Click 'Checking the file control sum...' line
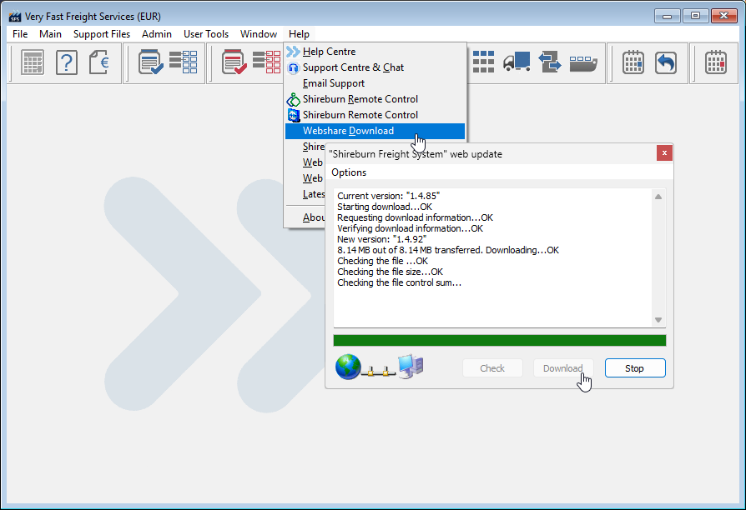 pyautogui.click(x=399, y=282)
